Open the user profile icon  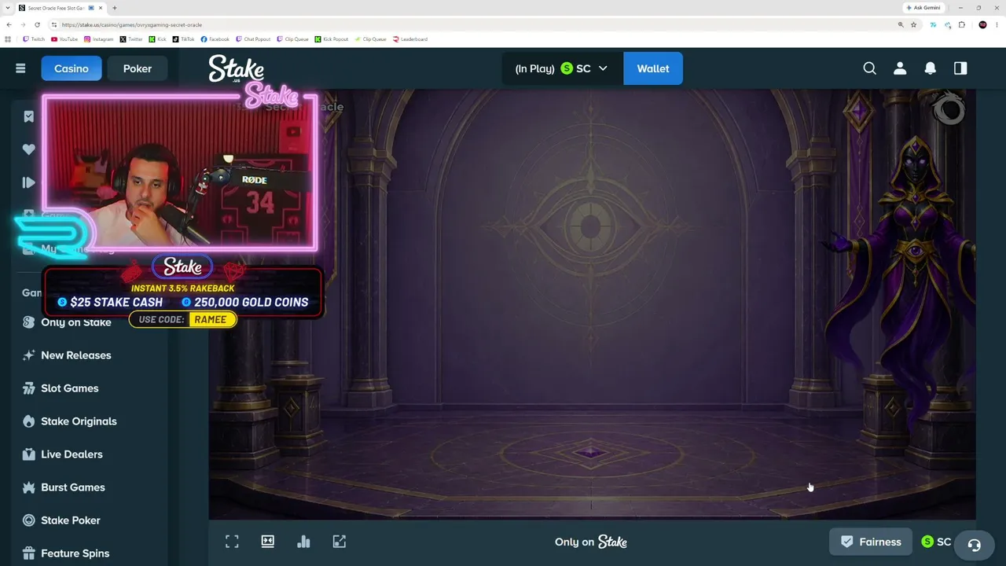[x=900, y=68]
